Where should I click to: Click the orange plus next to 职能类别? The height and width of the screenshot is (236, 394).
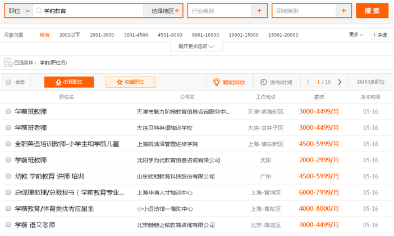tap(343, 11)
